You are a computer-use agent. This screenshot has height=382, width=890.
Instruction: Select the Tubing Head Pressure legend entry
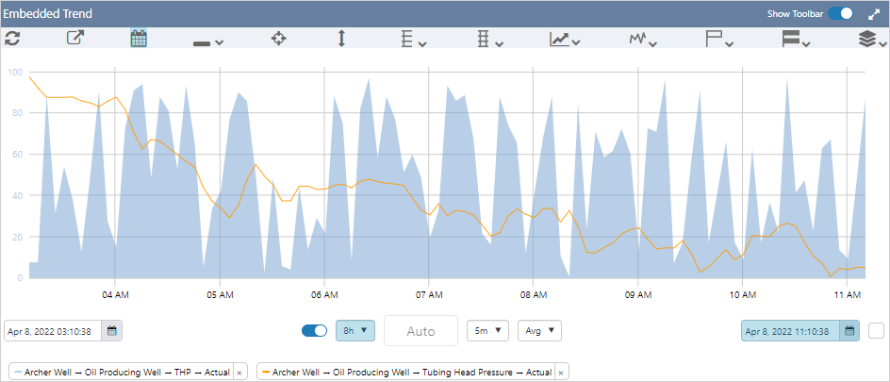click(407, 373)
